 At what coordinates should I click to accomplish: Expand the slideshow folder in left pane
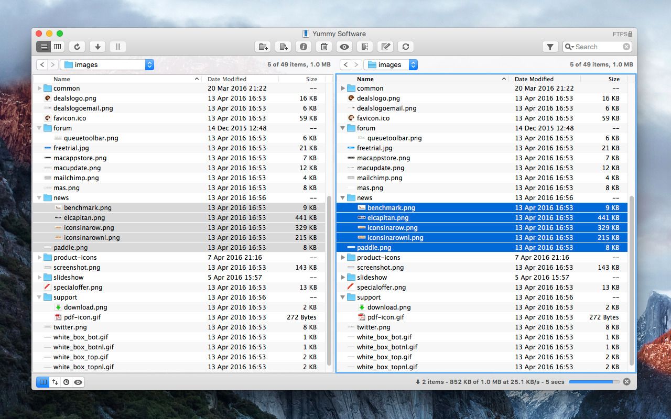point(40,278)
